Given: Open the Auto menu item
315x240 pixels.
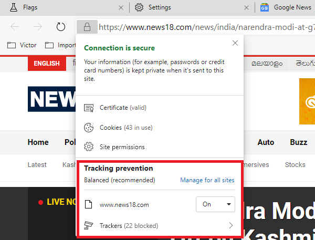Looking at the screenshot, I should pos(266,142).
